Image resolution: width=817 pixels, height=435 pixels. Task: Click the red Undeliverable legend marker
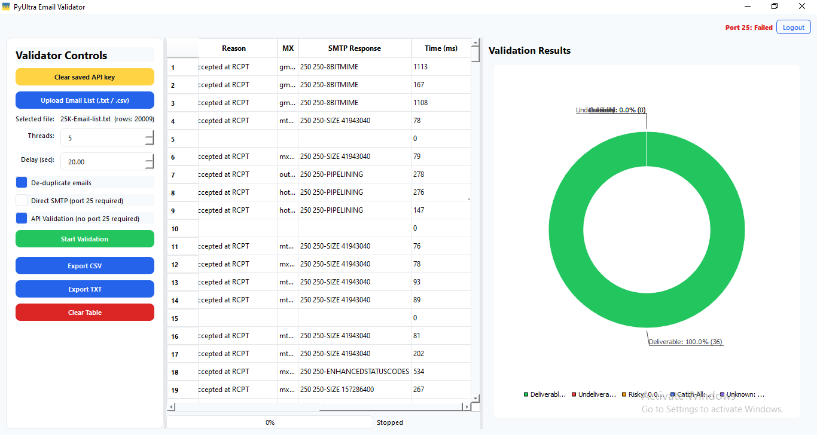coord(573,394)
